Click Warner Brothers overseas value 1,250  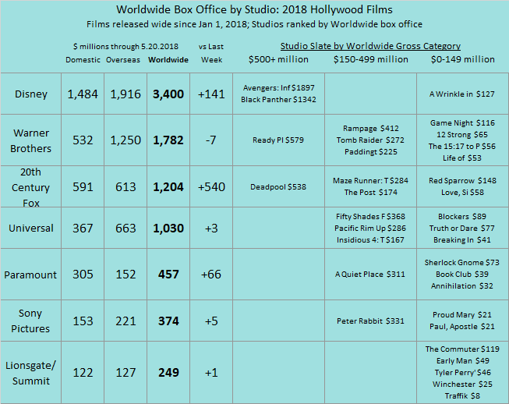coord(125,140)
